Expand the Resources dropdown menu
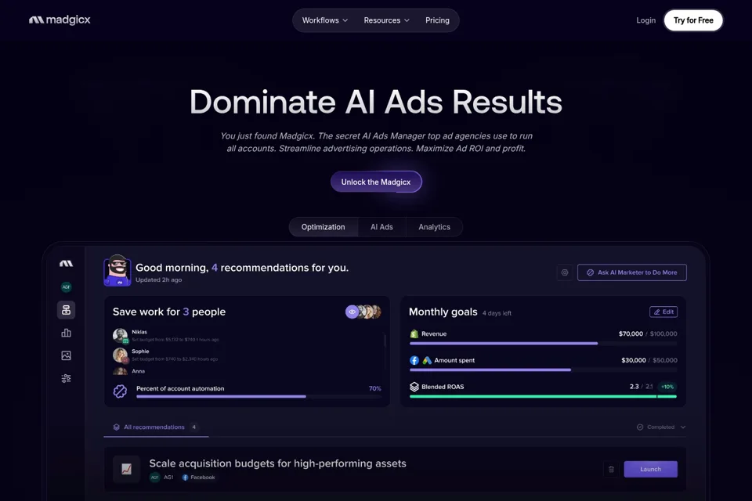The image size is (752, 501). (386, 20)
